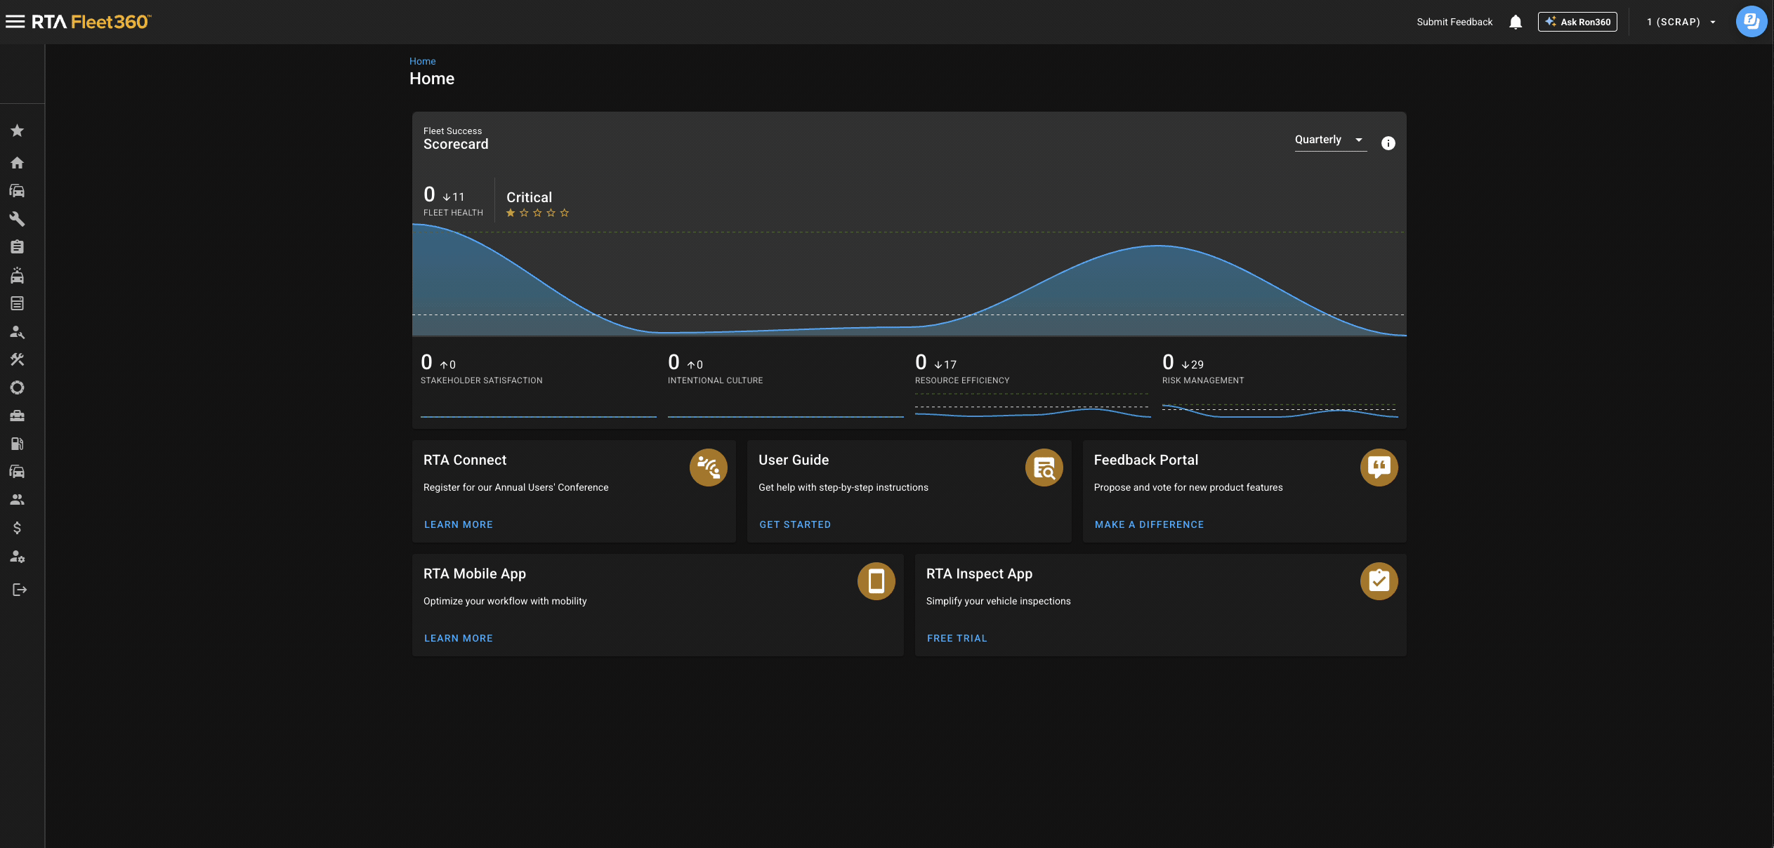Image resolution: width=1774 pixels, height=848 pixels.
Task: Click the "Scorecard" heading
Action: click(456, 144)
